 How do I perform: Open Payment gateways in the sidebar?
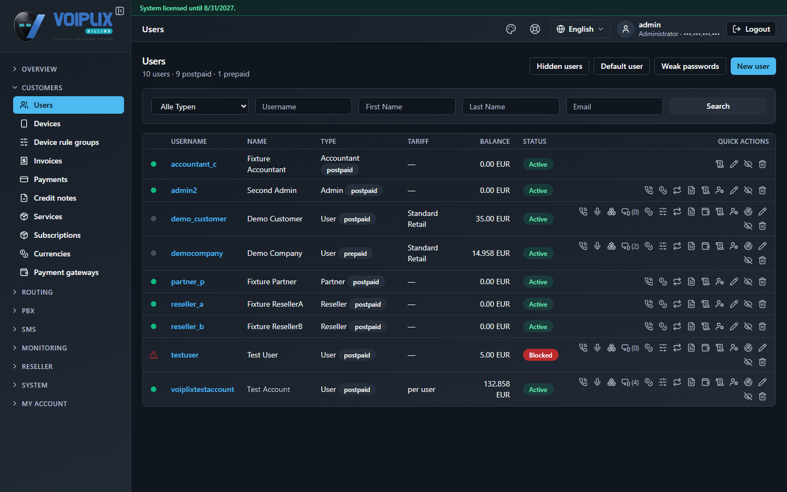[x=68, y=272]
